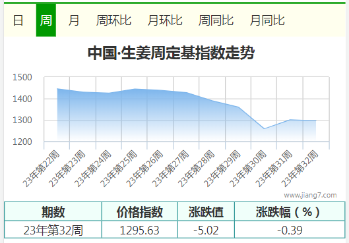Viewport: 349px width, 243px height.
Task: Click the 23年第32周 axis label
Action: tap(300, 169)
